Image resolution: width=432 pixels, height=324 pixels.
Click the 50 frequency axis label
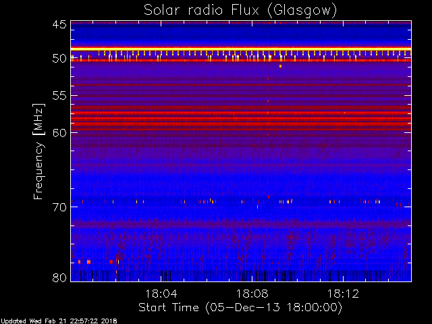pos(59,59)
